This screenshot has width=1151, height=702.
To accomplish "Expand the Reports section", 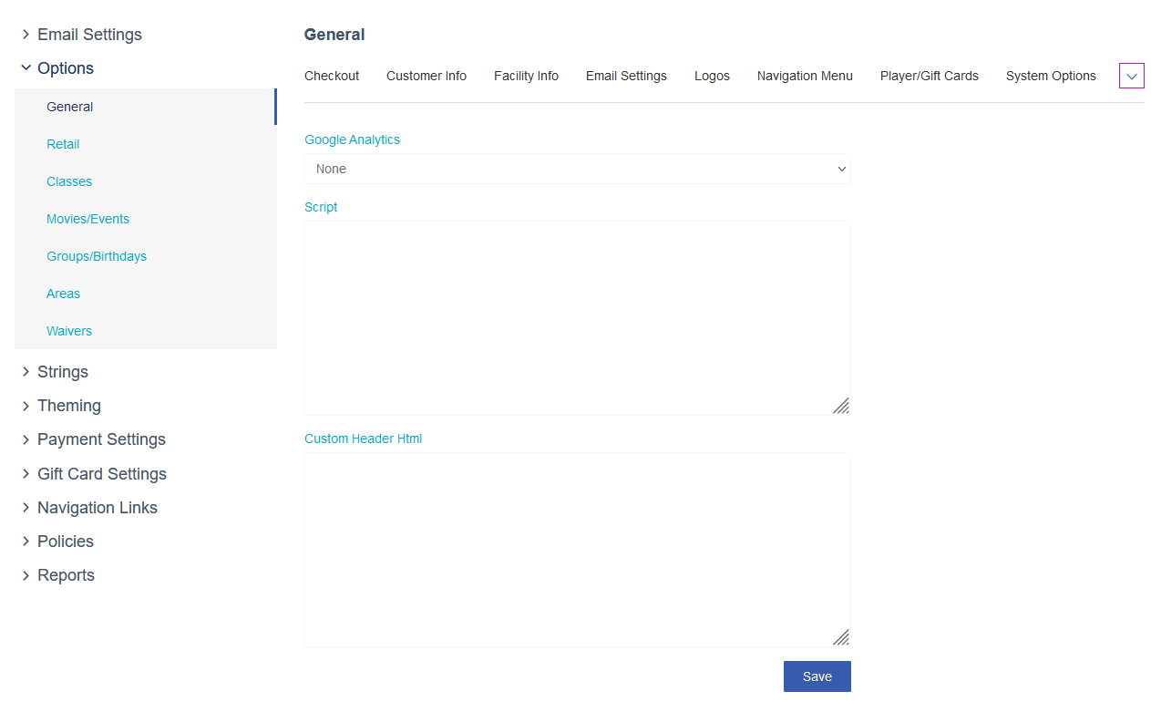I will (x=58, y=575).
